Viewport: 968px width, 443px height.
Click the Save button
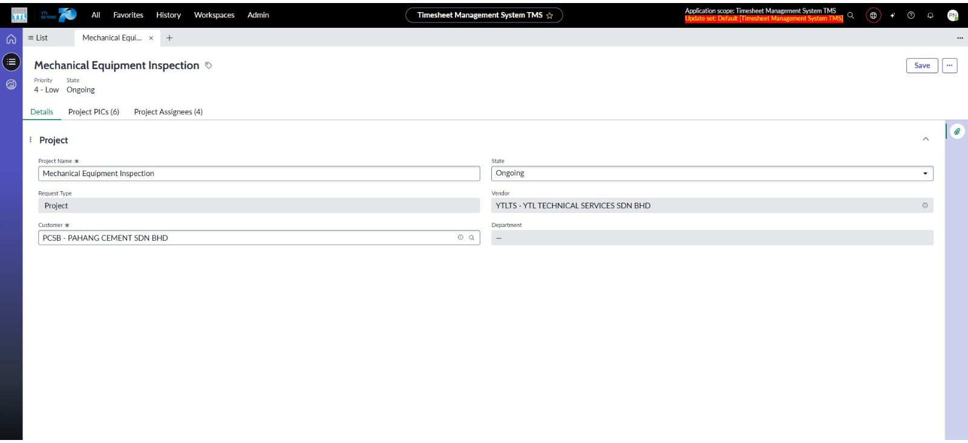[922, 65]
